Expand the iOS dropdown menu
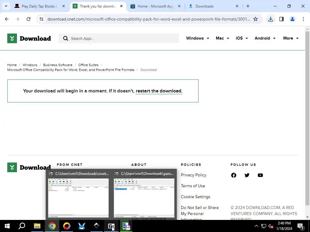The height and width of the screenshot is (232, 310). pyautogui.click(x=242, y=38)
